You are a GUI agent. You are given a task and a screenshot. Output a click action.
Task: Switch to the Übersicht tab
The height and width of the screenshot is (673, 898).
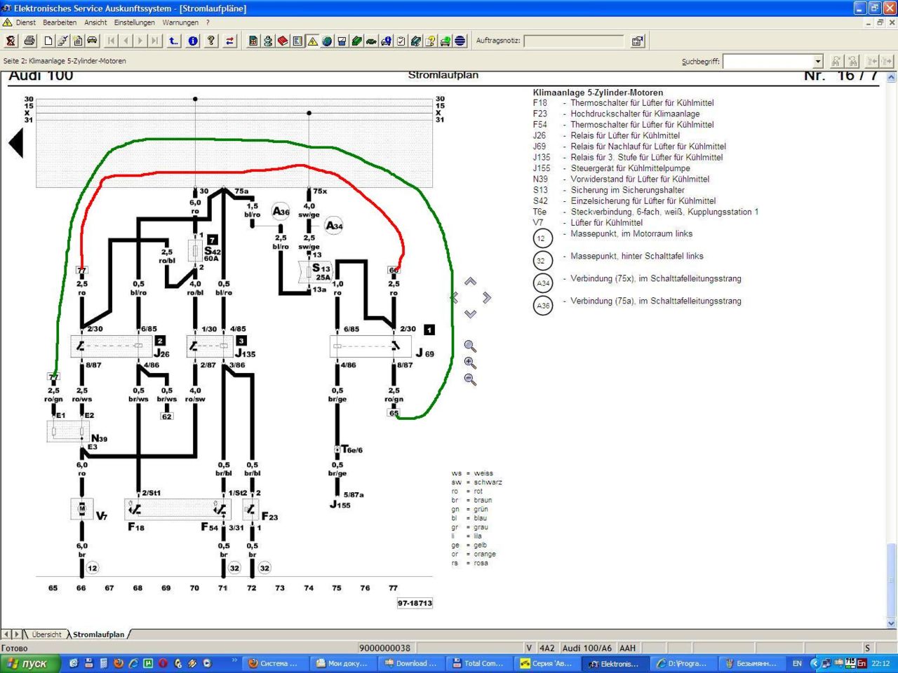46,634
